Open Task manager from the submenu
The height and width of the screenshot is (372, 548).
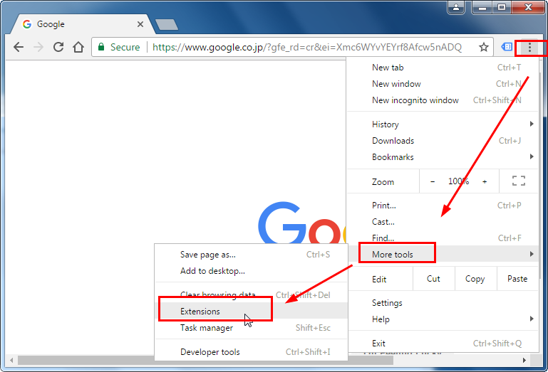pyautogui.click(x=251, y=327)
